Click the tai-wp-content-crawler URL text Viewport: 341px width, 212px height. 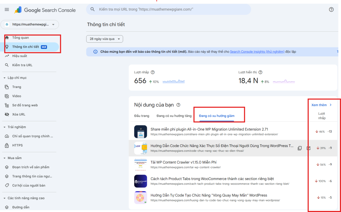click(x=185, y=167)
